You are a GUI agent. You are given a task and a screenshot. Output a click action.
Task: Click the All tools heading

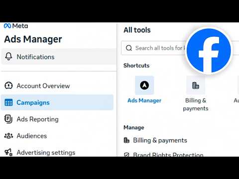click(137, 30)
